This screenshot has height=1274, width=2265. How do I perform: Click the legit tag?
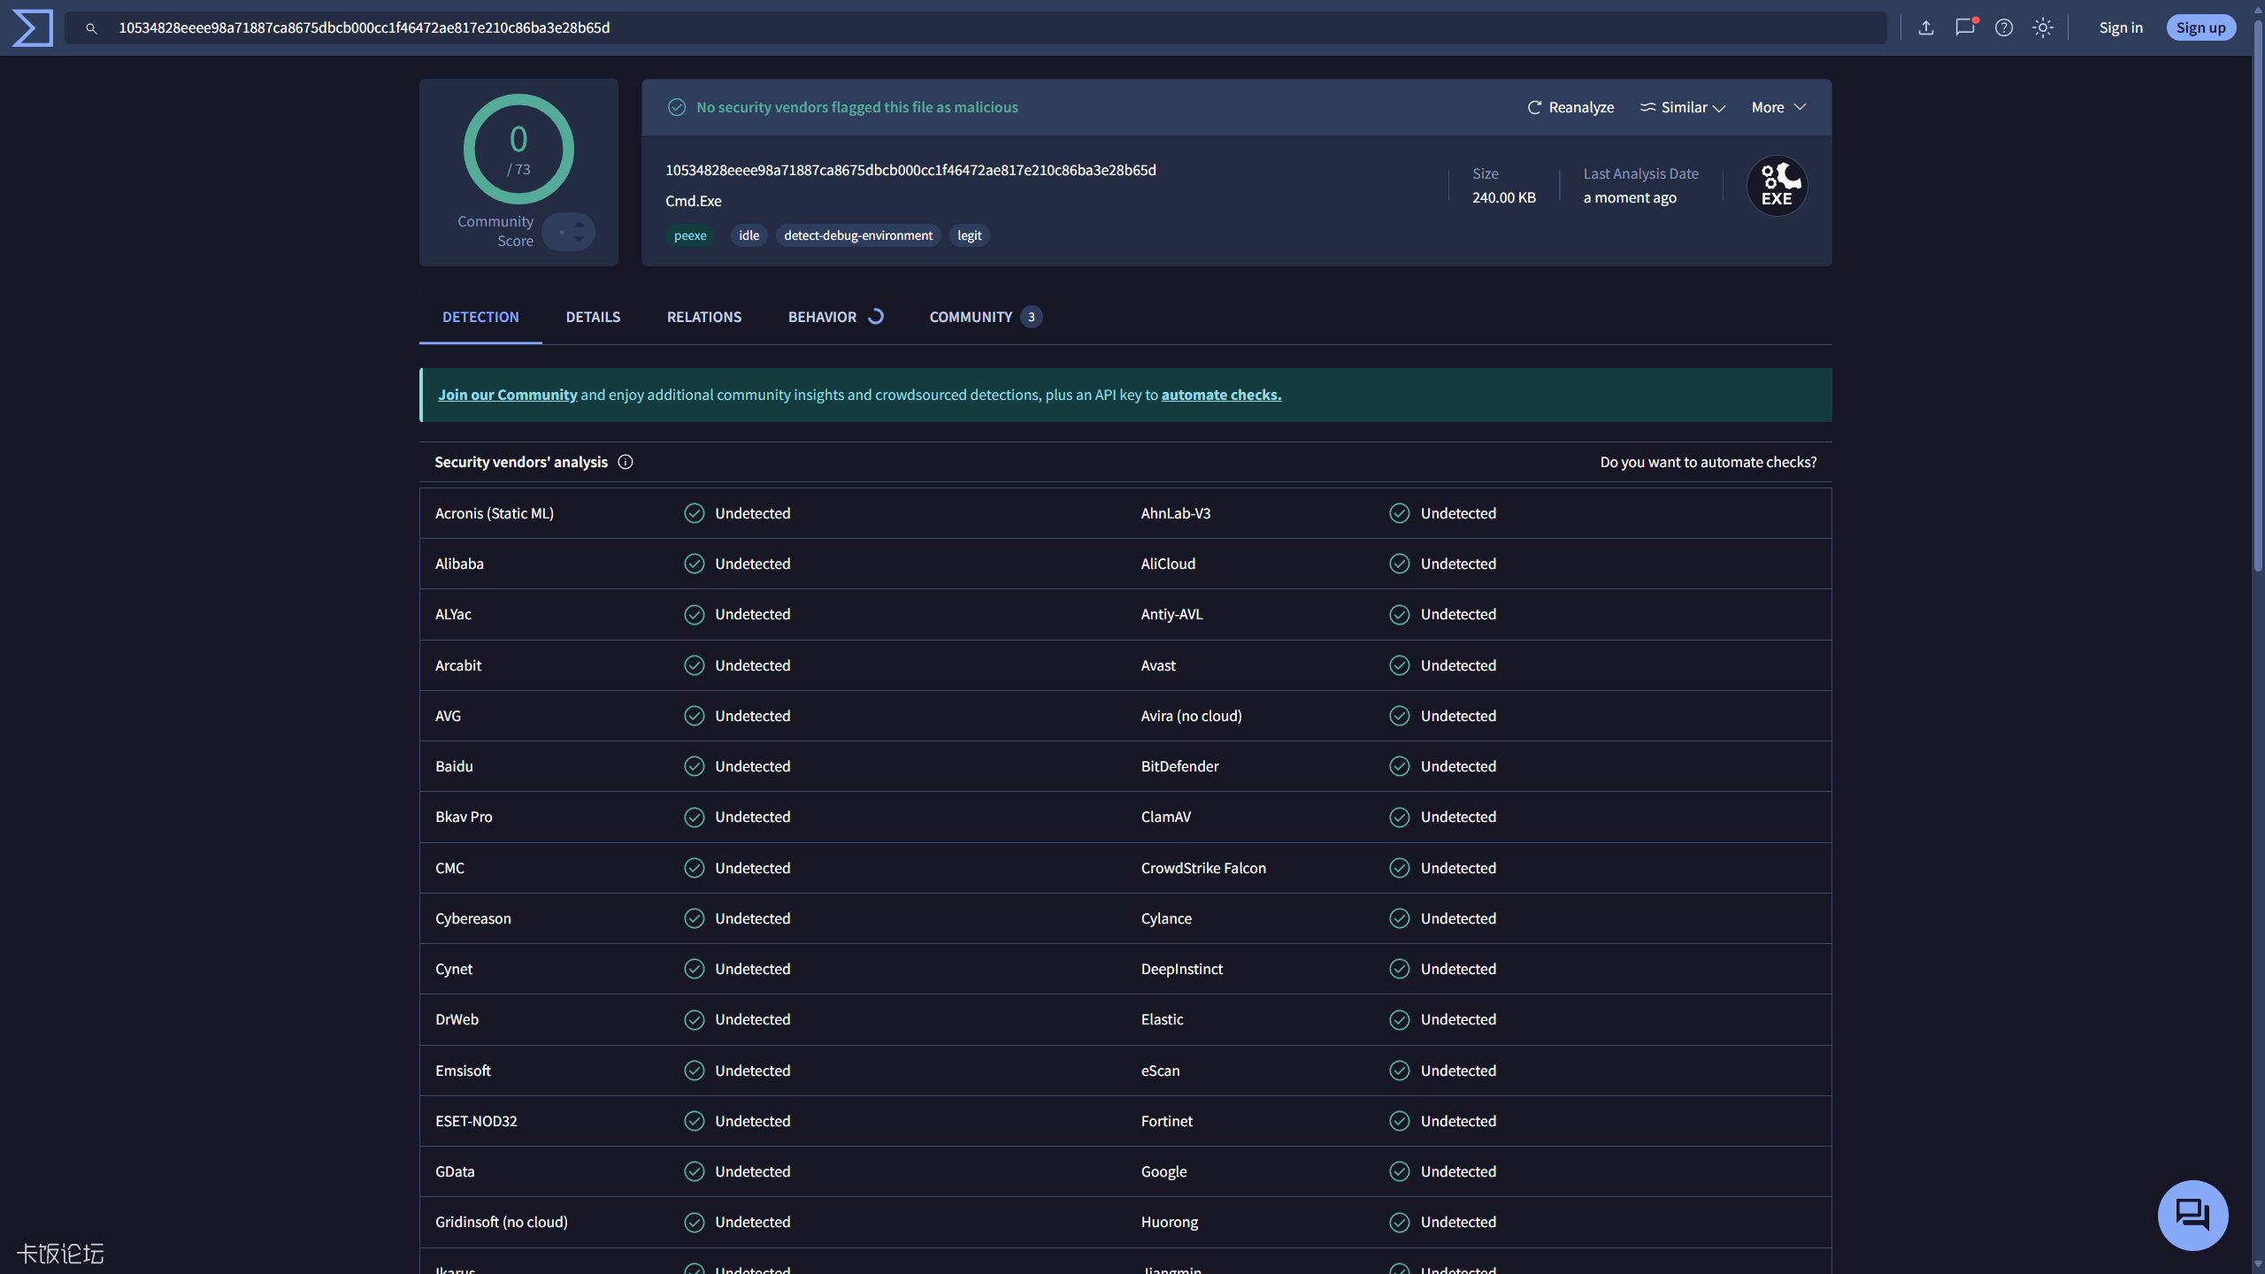[970, 235]
